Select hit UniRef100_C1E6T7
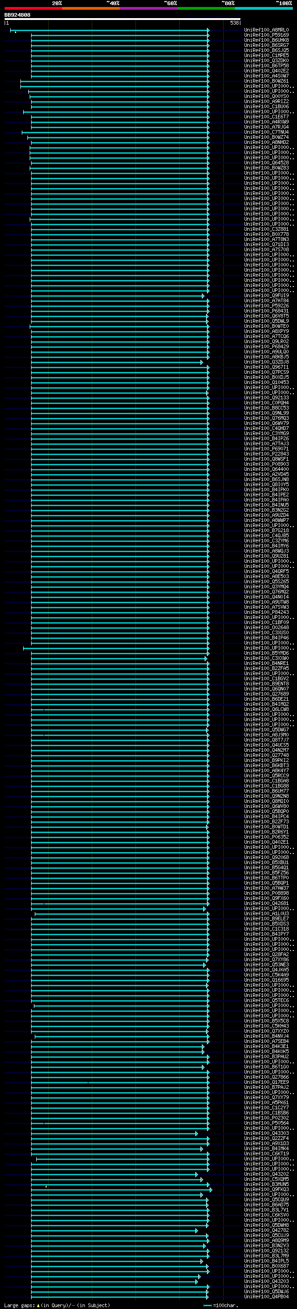Screen dimensions: 297x1309 point(266,117)
